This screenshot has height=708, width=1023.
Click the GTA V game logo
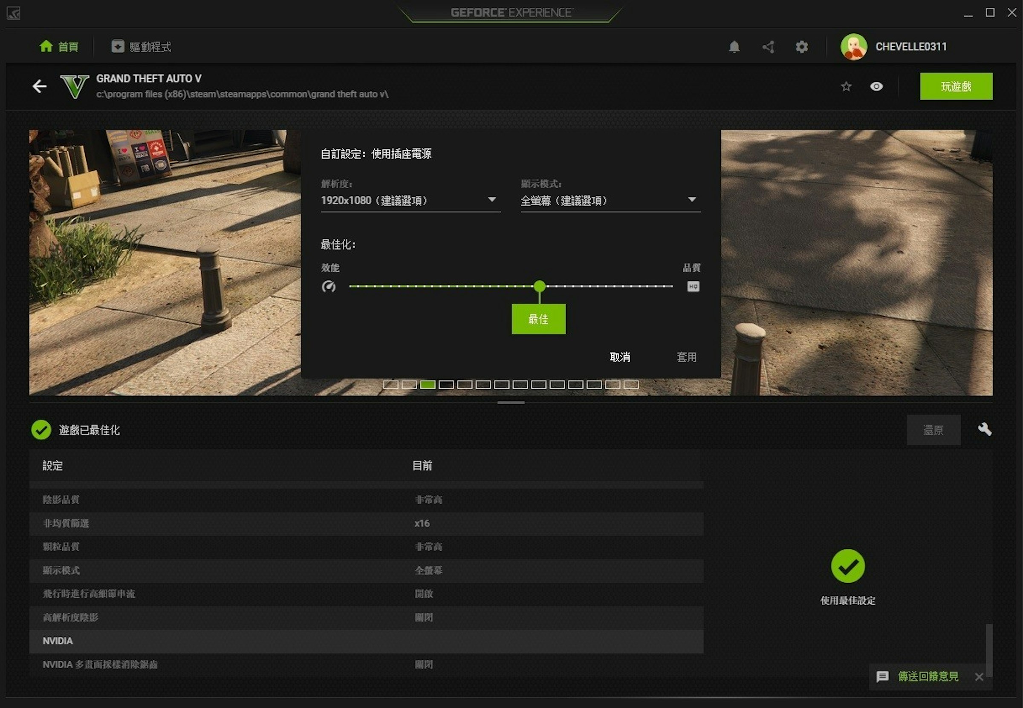tap(74, 86)
